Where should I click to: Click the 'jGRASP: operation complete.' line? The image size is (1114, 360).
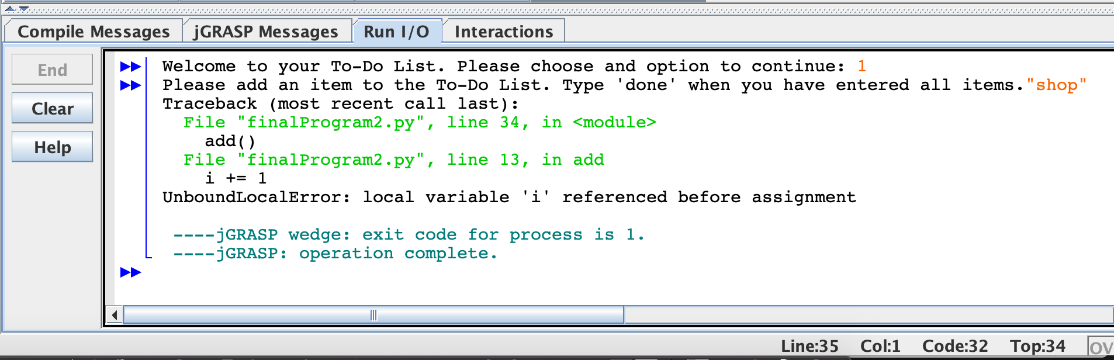click(335, 254)
